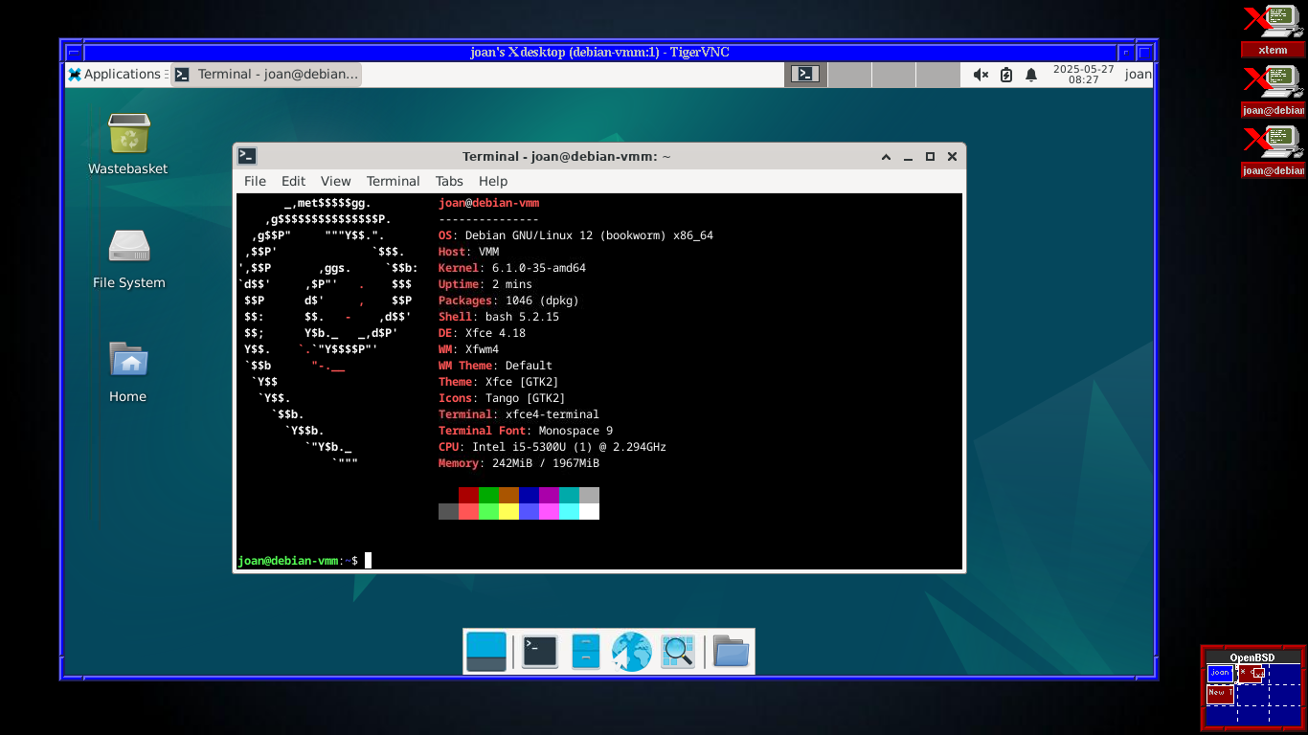1308x735 pixels.
Task: Minimize the Terminal window
Action: pyautogui.click(x=909, y=156)
